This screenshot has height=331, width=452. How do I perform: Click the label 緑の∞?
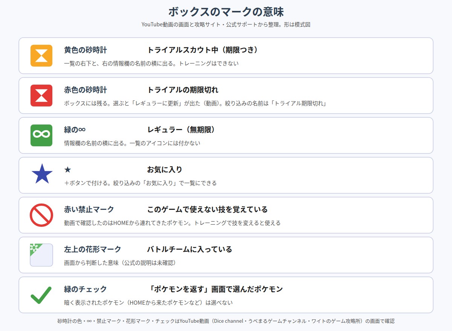(x=75, y=130)
